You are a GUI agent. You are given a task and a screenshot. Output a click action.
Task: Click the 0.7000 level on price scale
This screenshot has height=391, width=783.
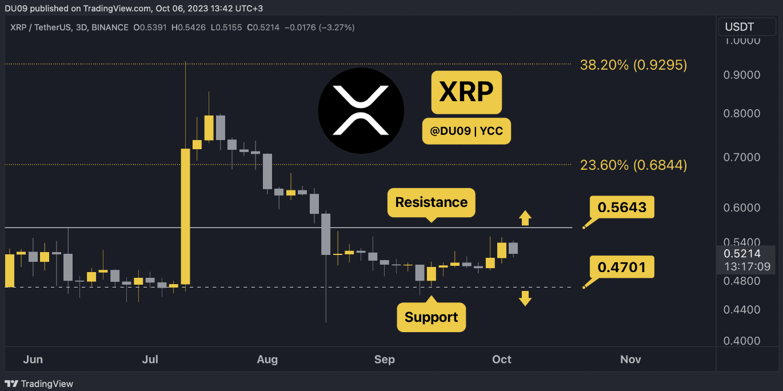point(742,157)
